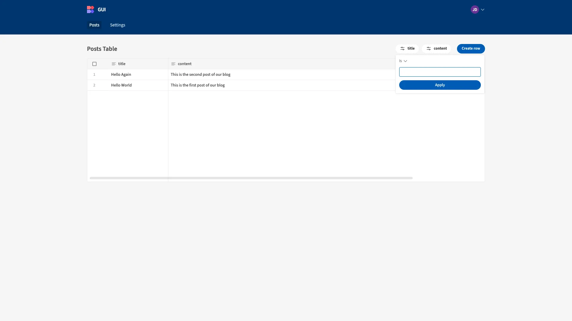Viewport: 572px width, 321px height.
Task: Toggle the select-all rows checkbox
Action: click(x=94, y=64)
